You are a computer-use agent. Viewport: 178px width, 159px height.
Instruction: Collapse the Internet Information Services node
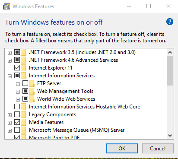(10, 76)
